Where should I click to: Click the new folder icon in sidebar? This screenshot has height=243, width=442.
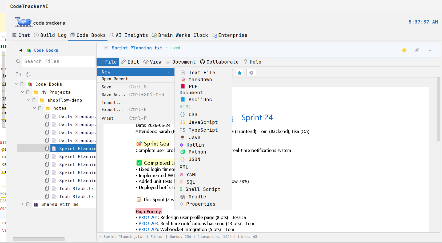click(x=18, y=74)
